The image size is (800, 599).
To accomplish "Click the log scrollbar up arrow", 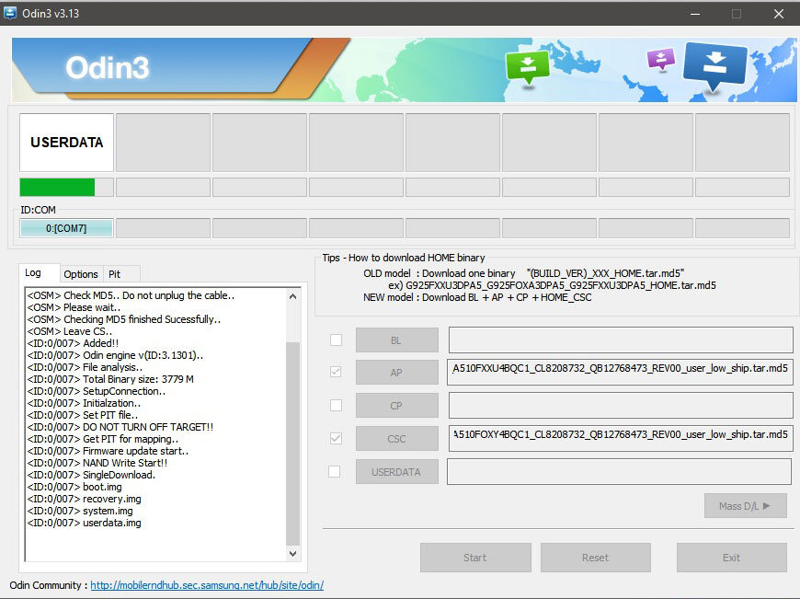I will pyautogui.click(x=292, y=296).
